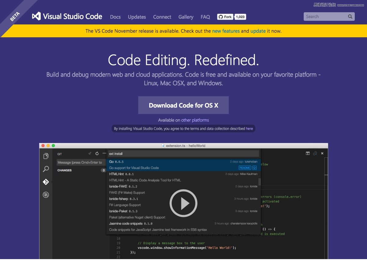This screenshot has height=275, width=367.
Task: Select the 'Jasmine code snippets 0.1.0' row
Action: 183,226
